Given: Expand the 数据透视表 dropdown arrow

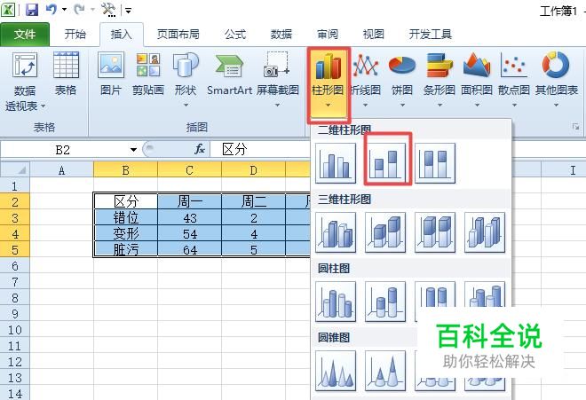Looking at the screenshot, I should pyautogui.click(x=43, y=106).
